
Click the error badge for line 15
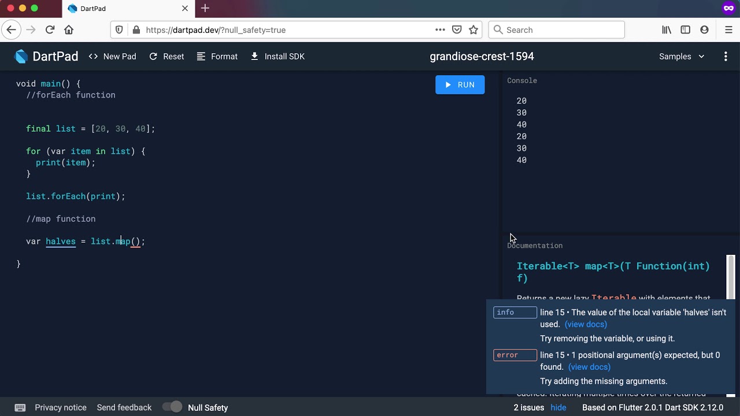point(515,355)
